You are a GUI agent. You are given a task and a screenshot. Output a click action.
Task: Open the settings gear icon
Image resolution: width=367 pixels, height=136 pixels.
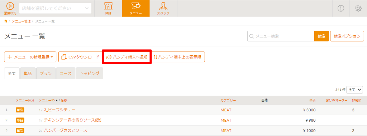(x=358, y=9)
